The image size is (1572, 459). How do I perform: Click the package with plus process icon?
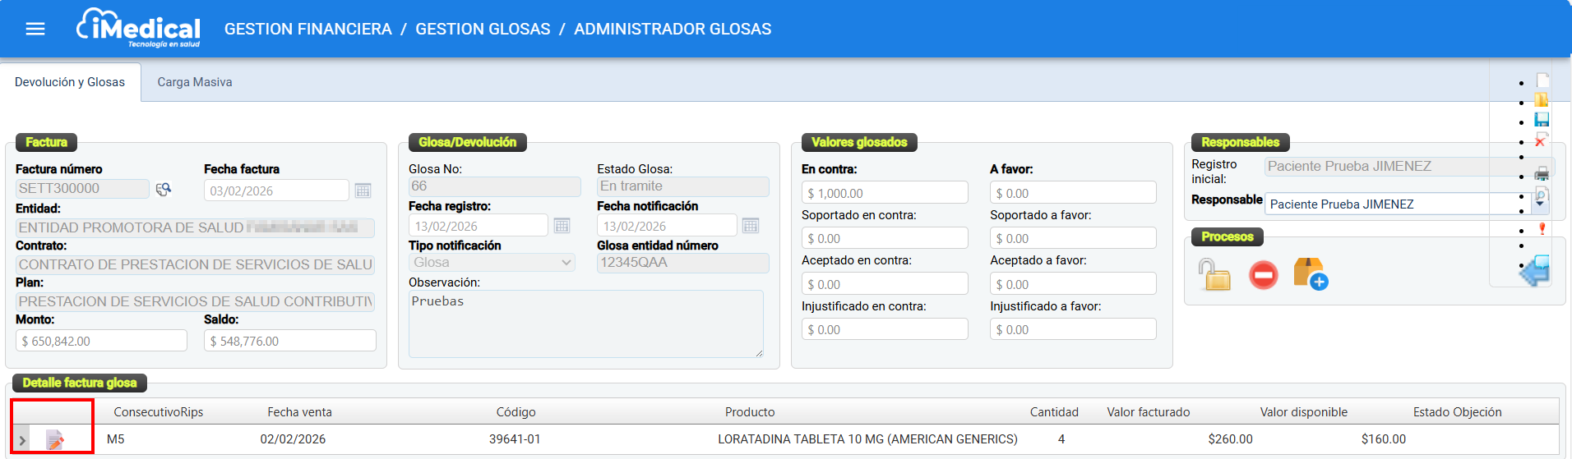pos(1310,274)
